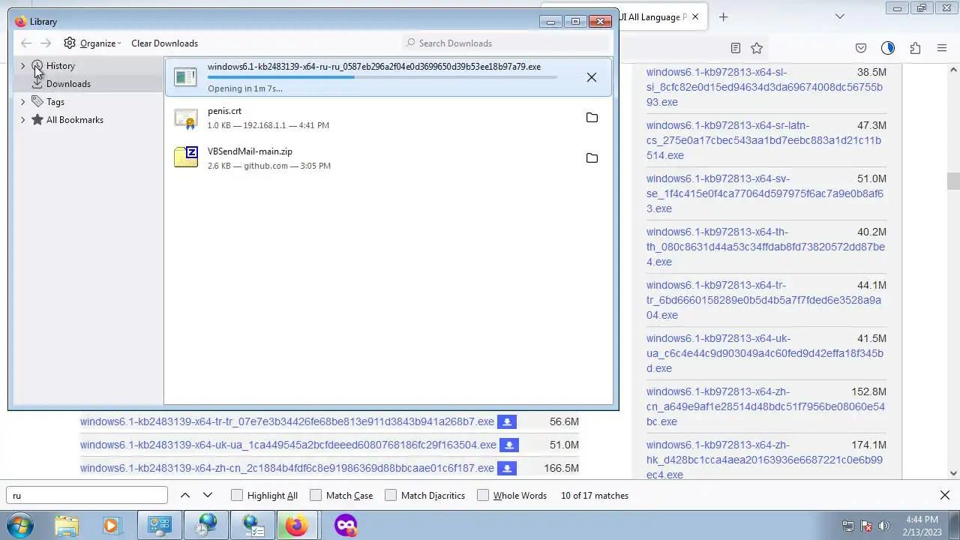Viewport: 960px width, 540px height.
Task: Open the Firefox hamburger application menu
Action: pos(942,48)
